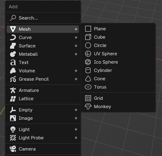Image resolution: width=162 pixels, height=156 pixels.
Task: Click the Ico Sphere icon
Action: tap(88, 62)
